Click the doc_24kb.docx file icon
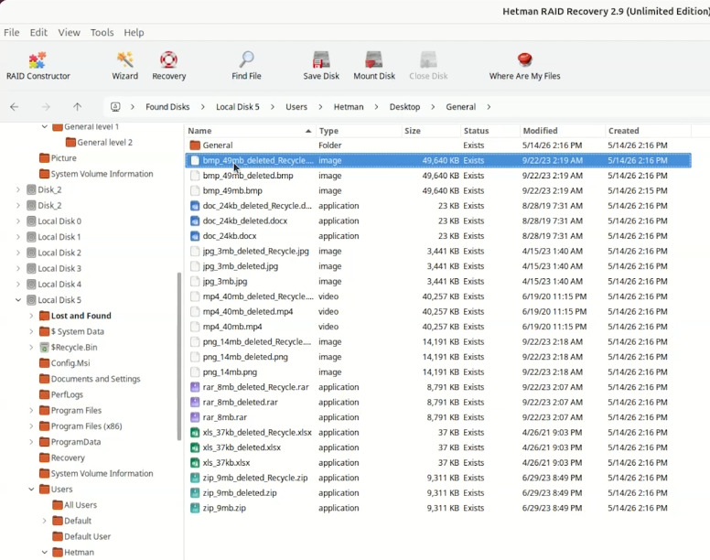This screenshot has height=560, width=710. point(195,236)
